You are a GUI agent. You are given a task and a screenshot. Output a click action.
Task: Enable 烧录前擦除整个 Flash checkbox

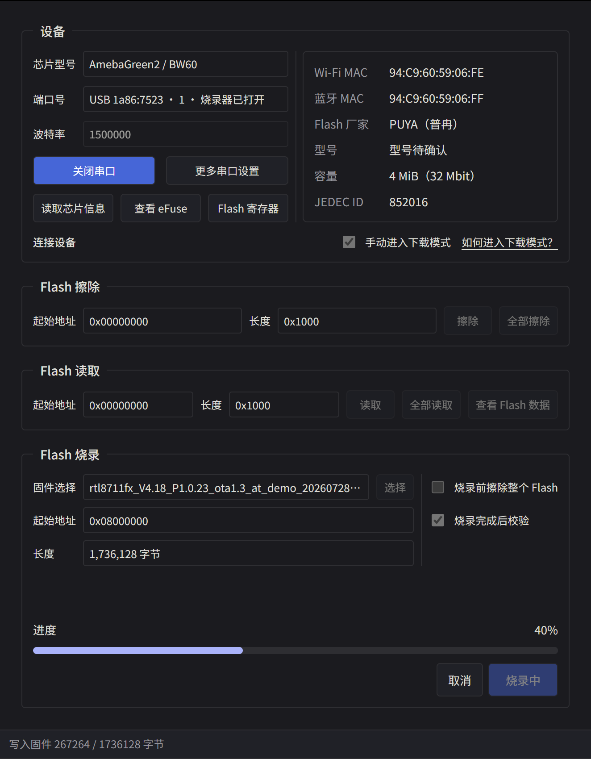pyautogui.click(x=438, y=487)
